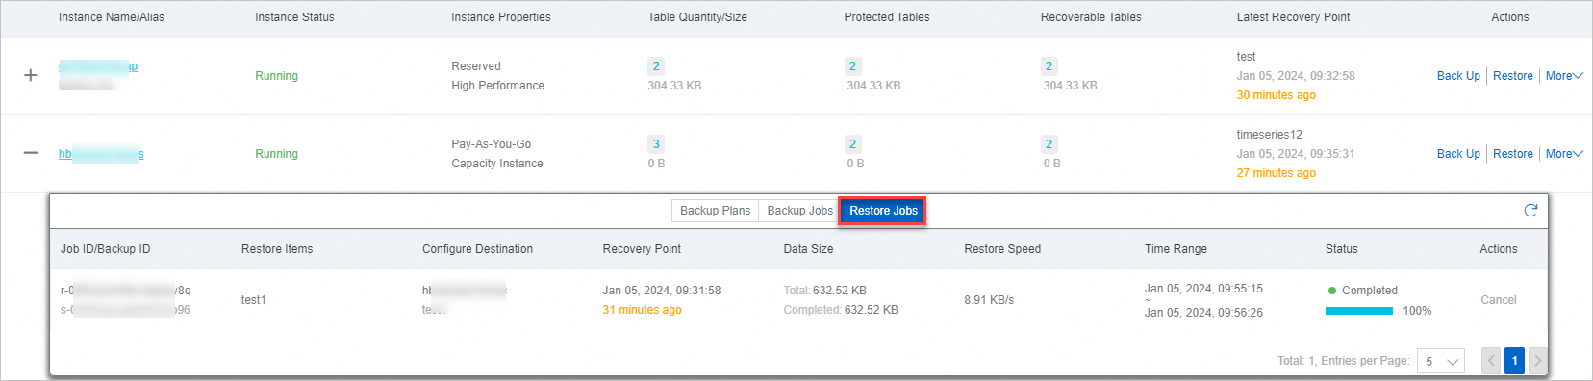Viewport: 1593px width, 381px height.
Task: Click Cancel for the test1 restore job
Action: (x=1498, y=300)
